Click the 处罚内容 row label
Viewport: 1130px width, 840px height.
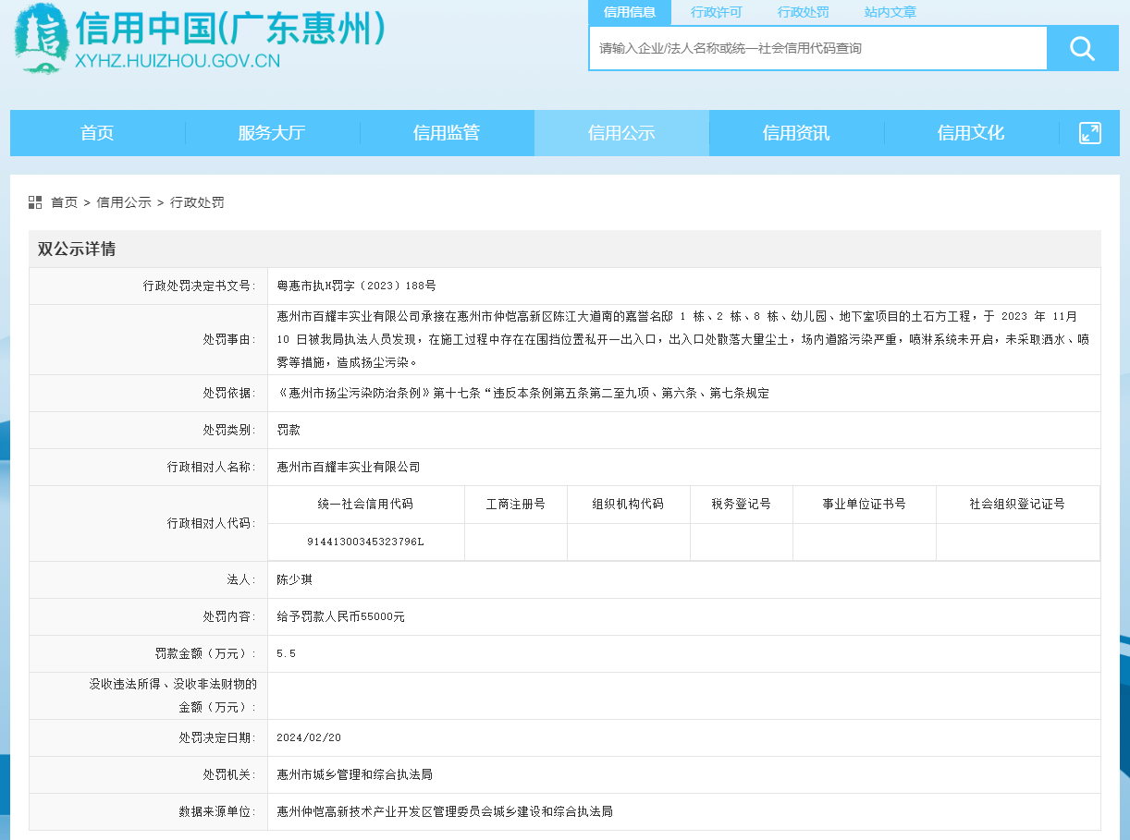pyautogui.click(x=230, y=616)
